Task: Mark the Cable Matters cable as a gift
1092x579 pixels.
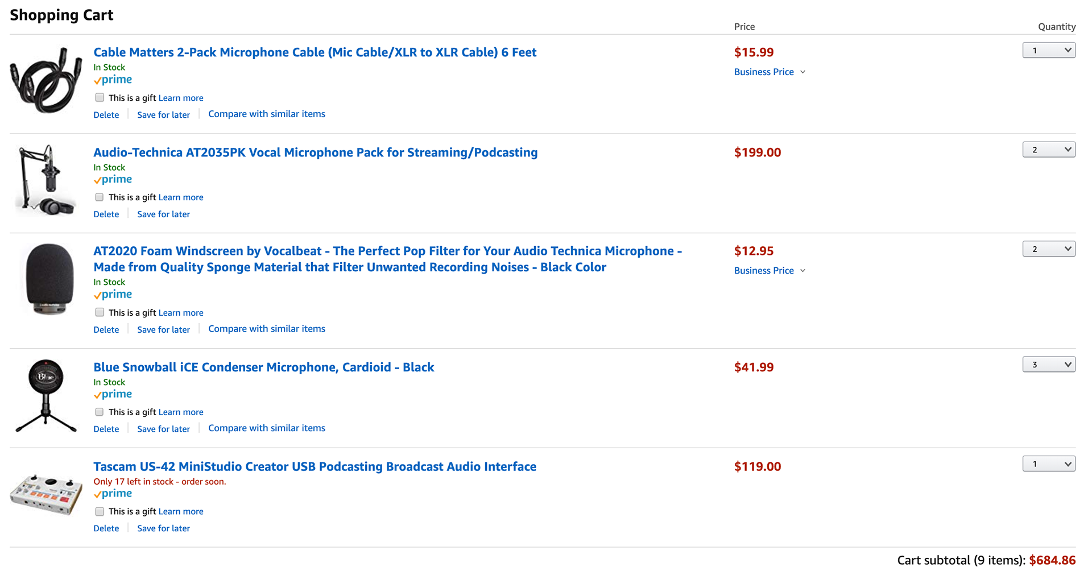Action: 100,97
